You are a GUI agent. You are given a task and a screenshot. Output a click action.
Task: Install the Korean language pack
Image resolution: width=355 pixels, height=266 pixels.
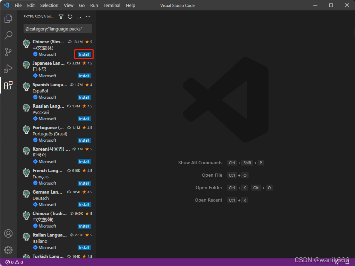tap(84, 162)
